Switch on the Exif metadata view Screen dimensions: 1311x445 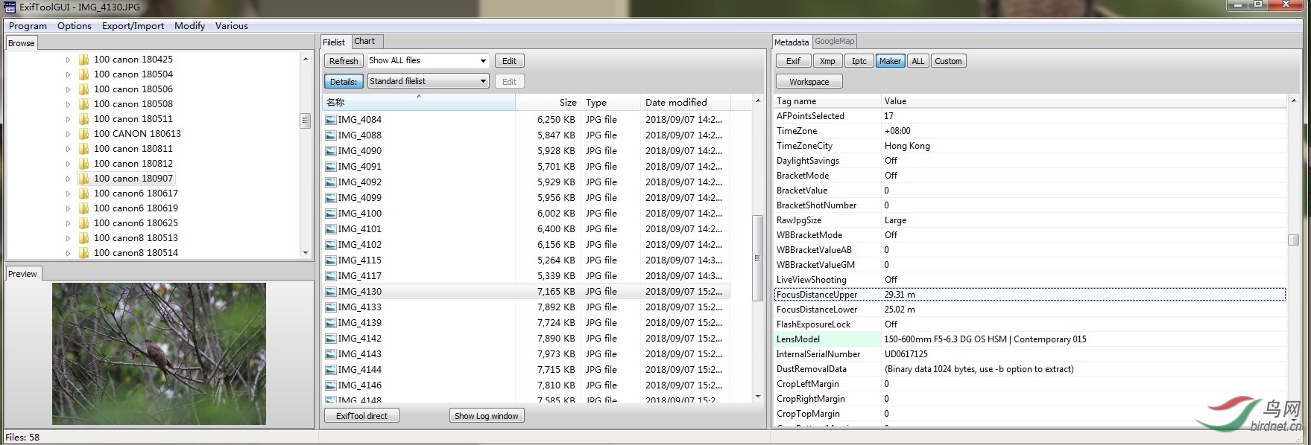(793, 61)
